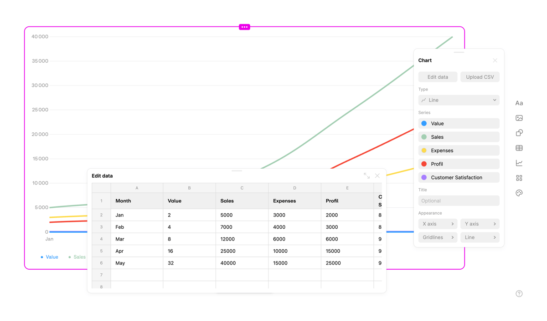Click the blue Value series color dot
Image resolution: width=547 pixels, height=321 pixels.
[x=423, y=123]
